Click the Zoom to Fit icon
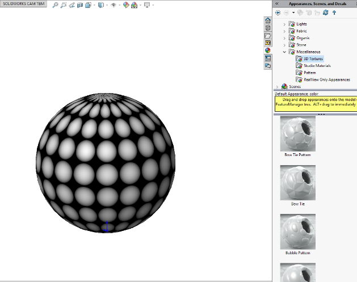Screen dimensions: 357x282 click(x=55, y=5)
